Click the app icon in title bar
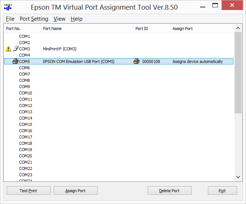The width and height of the screenshot is (246, 204). pos(8,7)
